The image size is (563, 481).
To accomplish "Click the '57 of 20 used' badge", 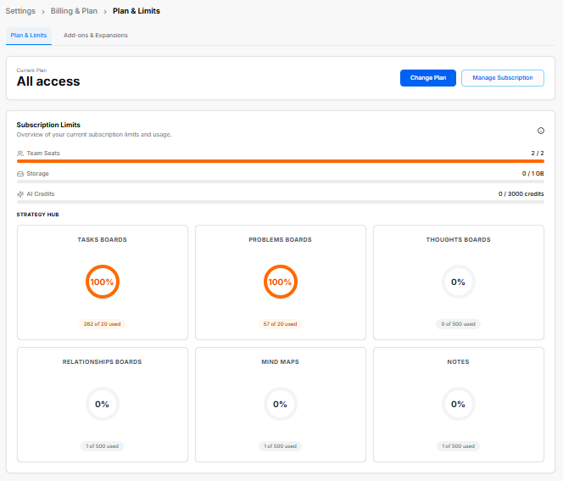I will tap(280, 324).
